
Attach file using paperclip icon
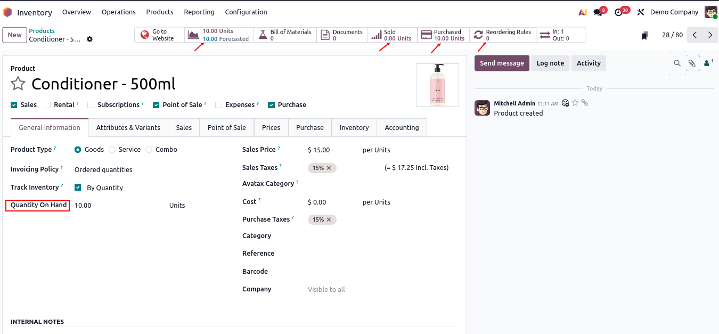pos(692,63)
